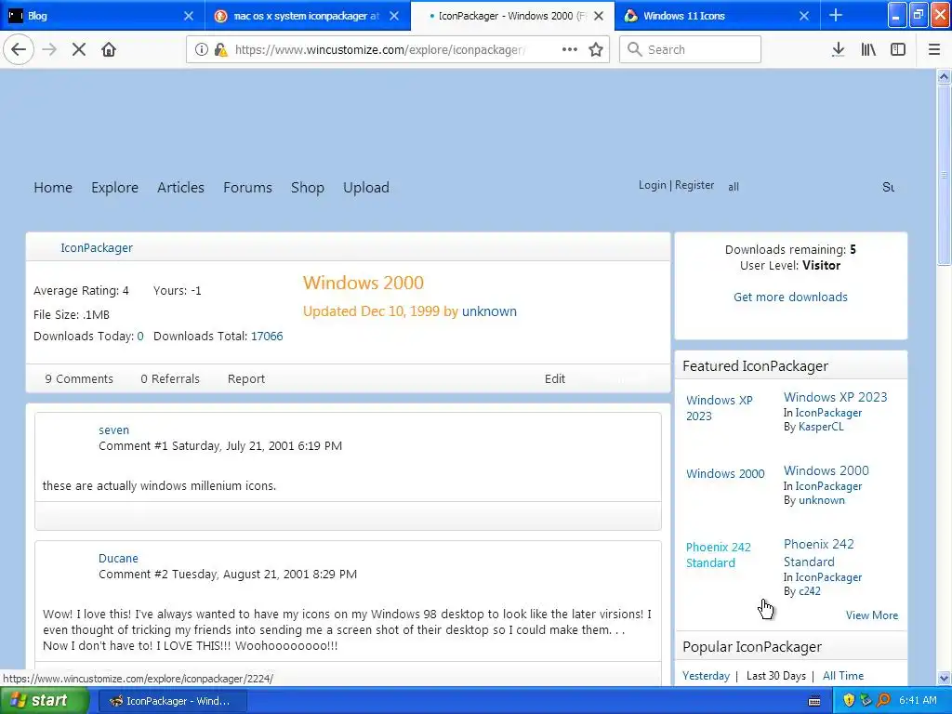Click the Report link

tap(245, 379)
